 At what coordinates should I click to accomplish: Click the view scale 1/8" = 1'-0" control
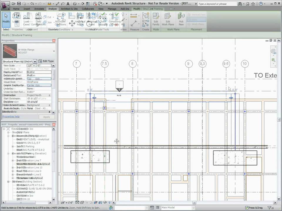(67, 203)
